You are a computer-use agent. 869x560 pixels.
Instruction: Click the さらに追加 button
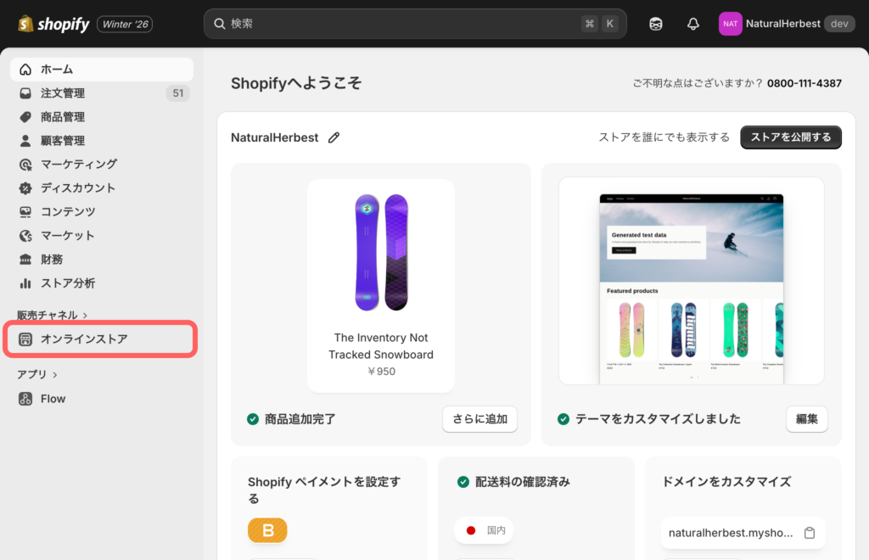tap(479, 419)
